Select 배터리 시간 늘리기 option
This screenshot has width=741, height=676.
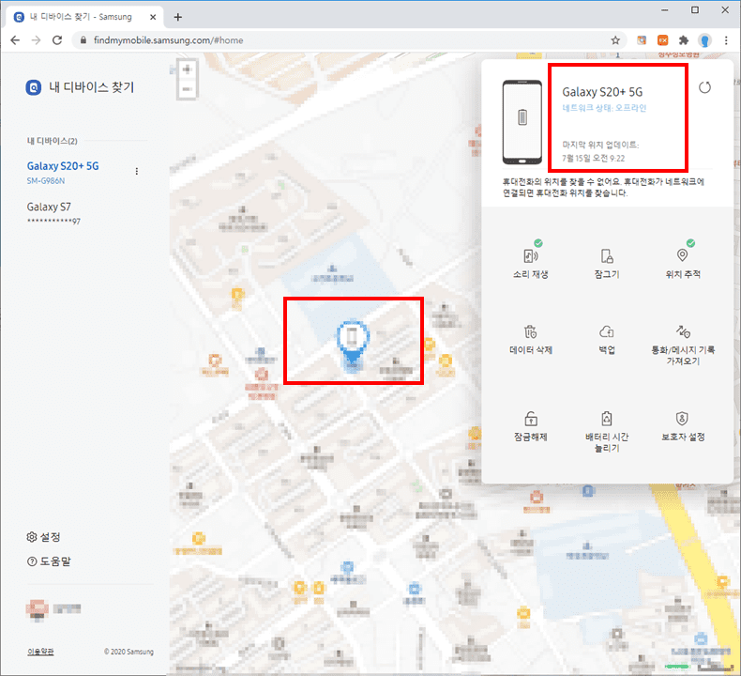[607, 432]
